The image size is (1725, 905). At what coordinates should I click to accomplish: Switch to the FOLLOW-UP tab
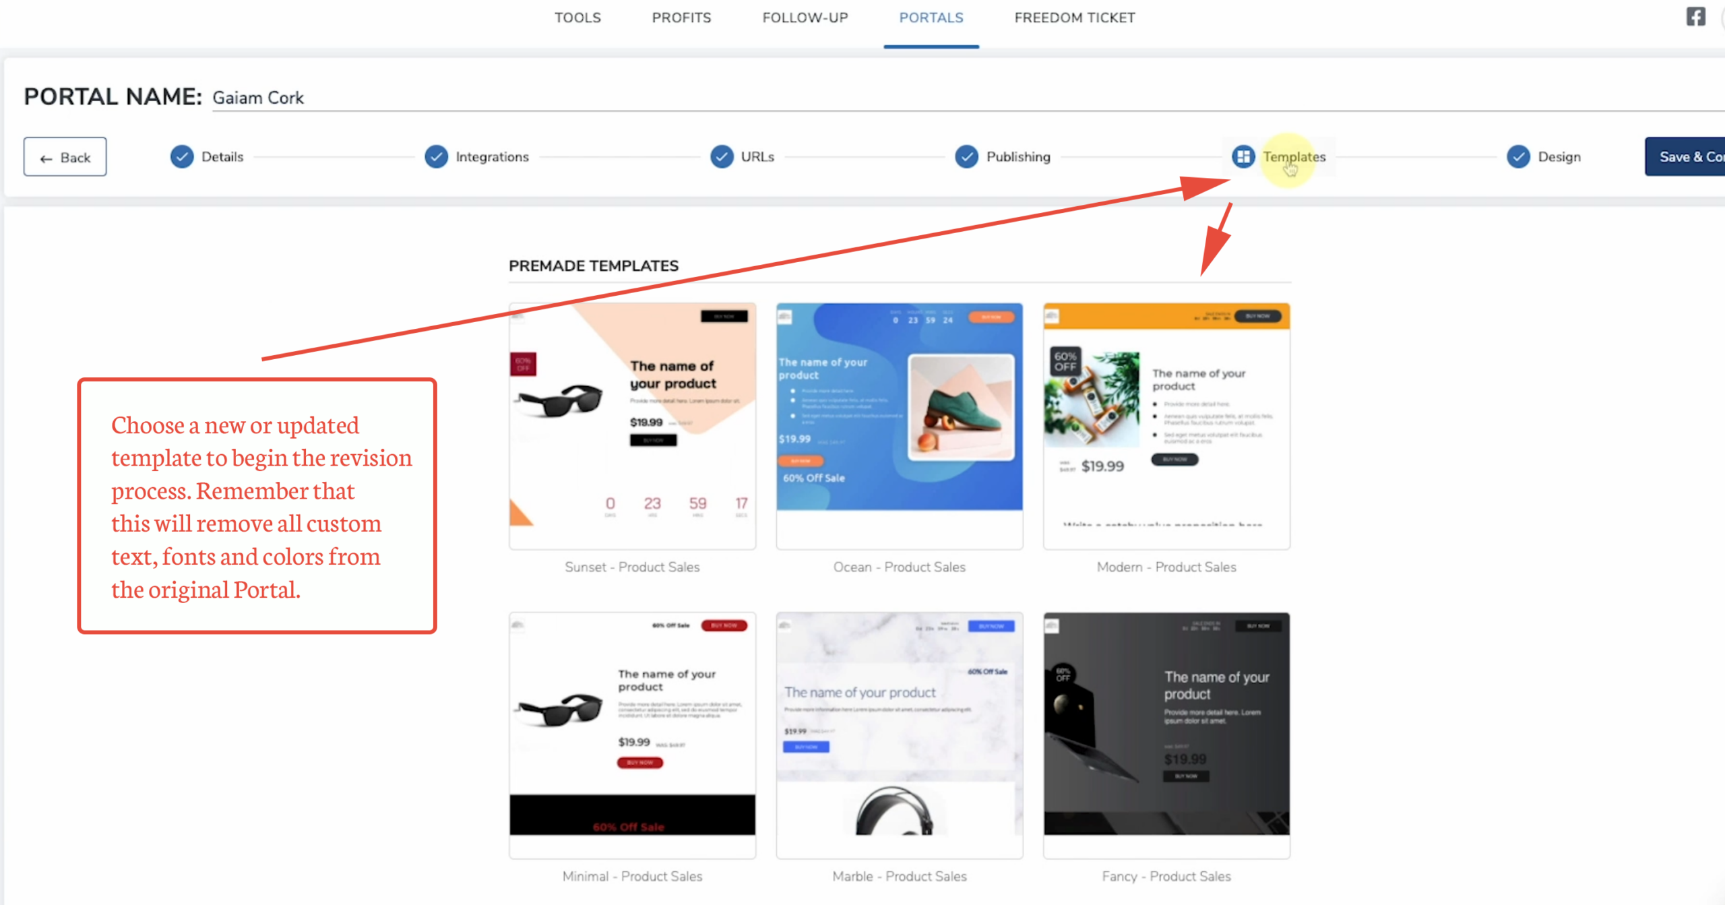click(805, 18)
